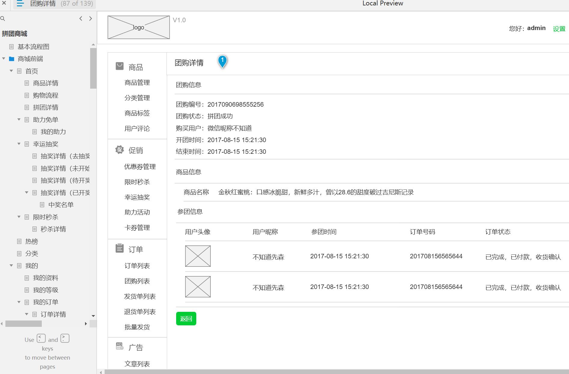Viewport: 569px width, 374px height.
Task: Open 退货单列表 in the side menu
Action: [140, 312]
